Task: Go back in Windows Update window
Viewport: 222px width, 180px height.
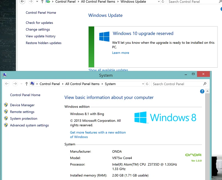Action: pos(22,2)
